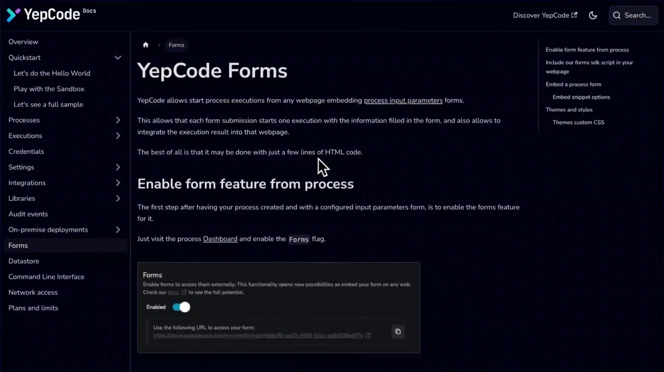The height and width of the screenshot is (372, 664).
Task: Click external link icon beside docs
Action: pyautogui.click(x=184, y=292)
